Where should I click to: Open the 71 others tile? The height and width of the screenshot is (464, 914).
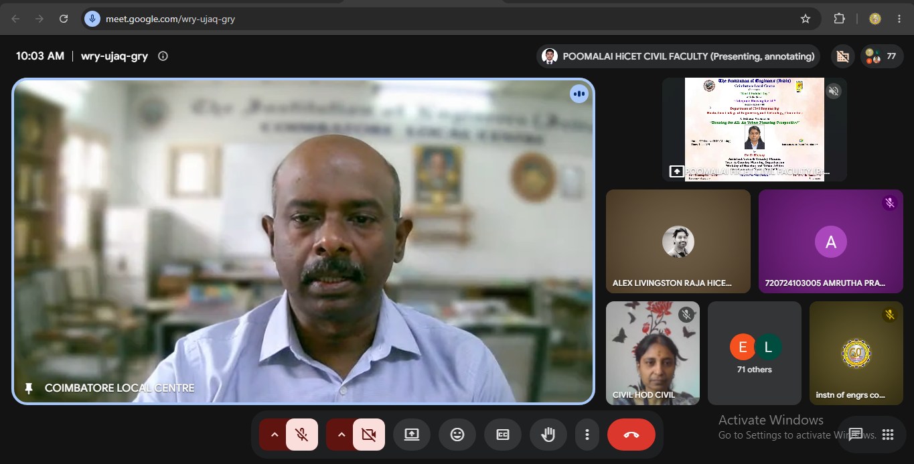[755, 353]
